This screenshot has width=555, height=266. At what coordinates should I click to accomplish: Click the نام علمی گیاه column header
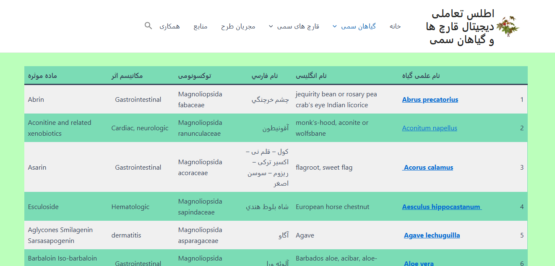(x=421, y=76)
